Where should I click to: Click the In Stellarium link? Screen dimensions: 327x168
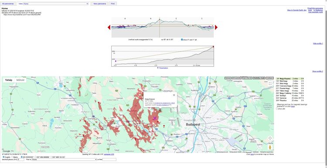(x=318, y=10)
